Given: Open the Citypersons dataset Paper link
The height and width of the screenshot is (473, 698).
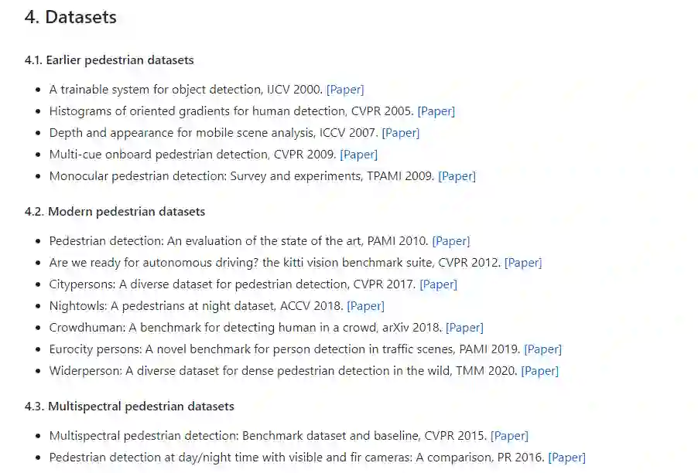Looking at the screenshot, I should (x=439, y=284).
